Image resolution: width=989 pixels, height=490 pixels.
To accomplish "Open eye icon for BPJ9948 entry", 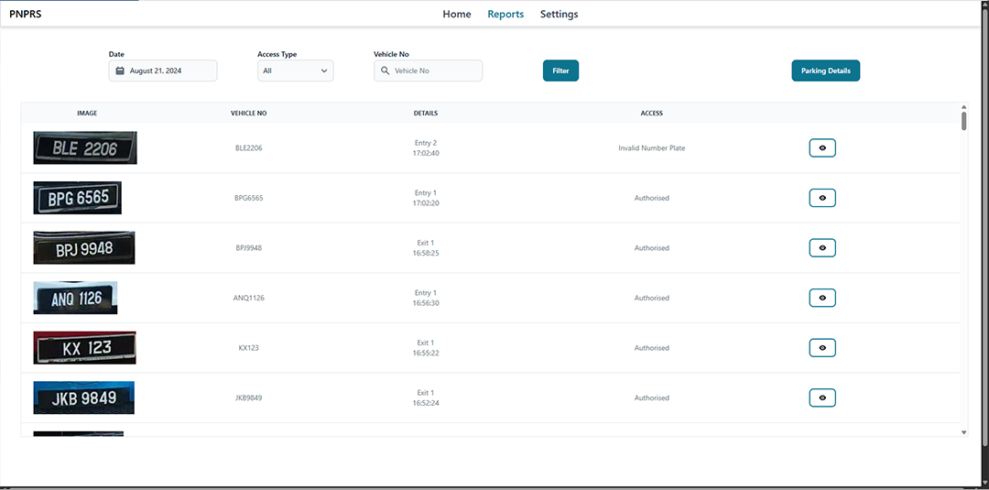I will pyautogui.click(x=821, y=247).
